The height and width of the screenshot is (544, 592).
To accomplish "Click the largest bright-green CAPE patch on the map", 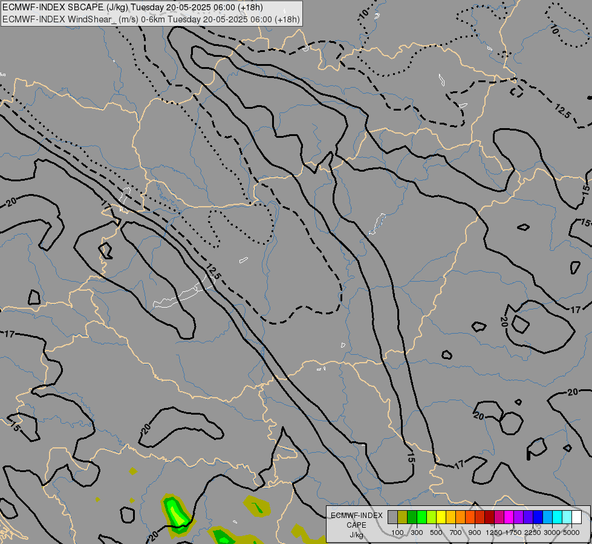I will point(177,514).
